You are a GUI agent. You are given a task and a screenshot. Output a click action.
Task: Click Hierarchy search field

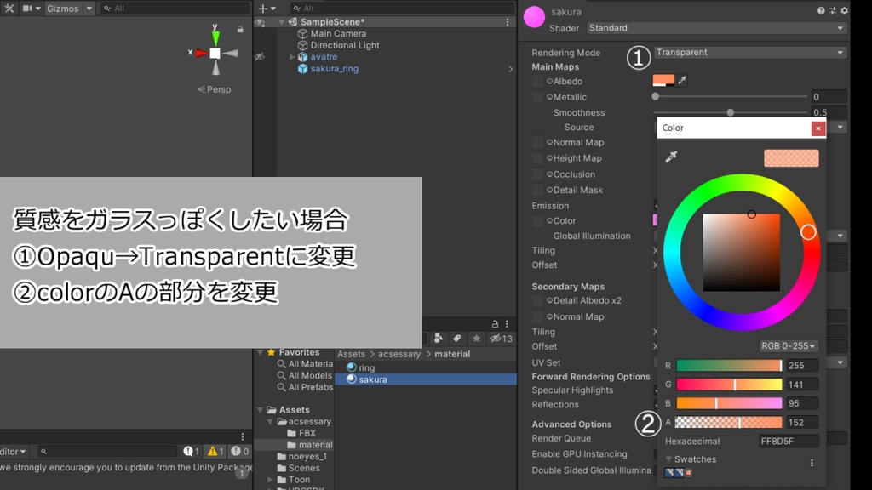[402, 9]
